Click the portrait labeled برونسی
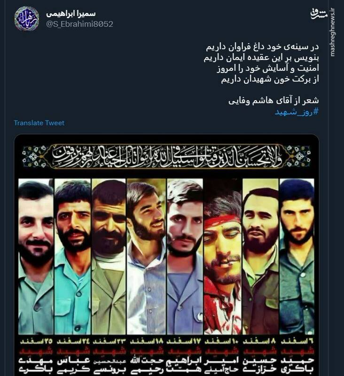This screenshot has height=376, width=344. pos(109,256)
